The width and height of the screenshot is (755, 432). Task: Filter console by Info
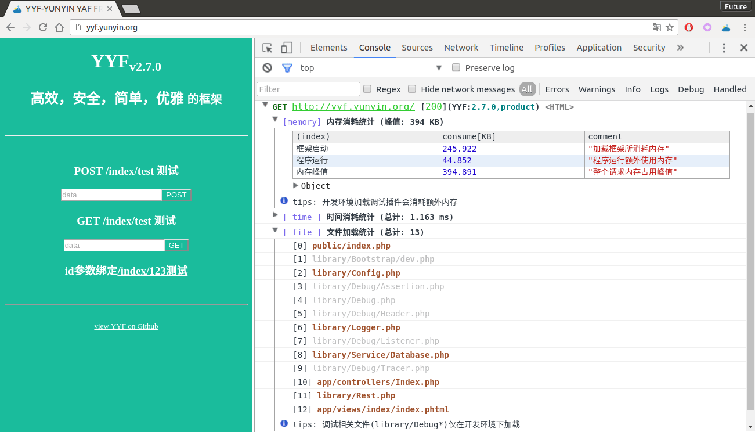point(633,89)
